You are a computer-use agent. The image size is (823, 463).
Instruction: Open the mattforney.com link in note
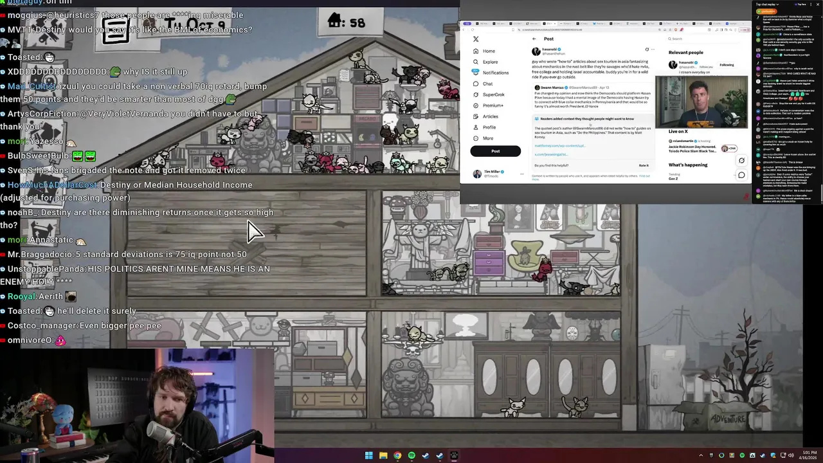tap(560, 146)
